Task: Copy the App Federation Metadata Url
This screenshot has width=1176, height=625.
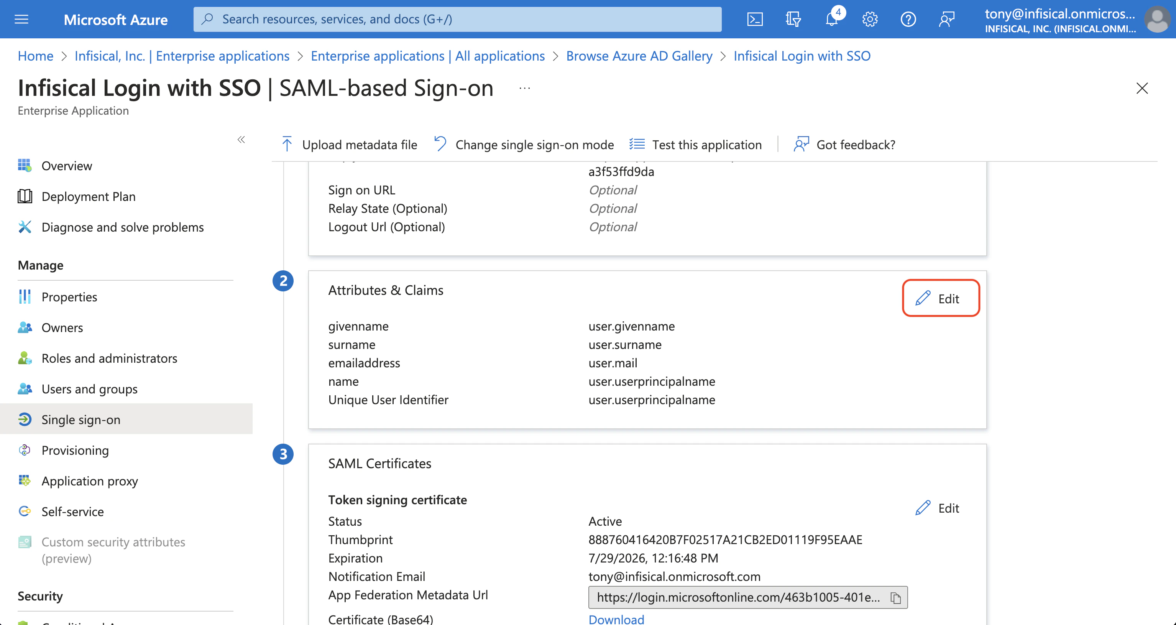Action: (x=895, y=598)
